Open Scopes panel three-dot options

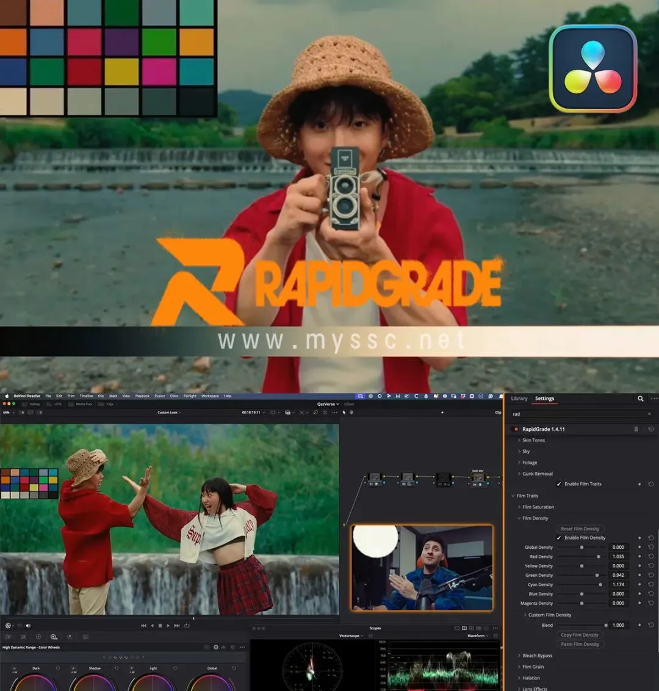(x=495, y=628)
